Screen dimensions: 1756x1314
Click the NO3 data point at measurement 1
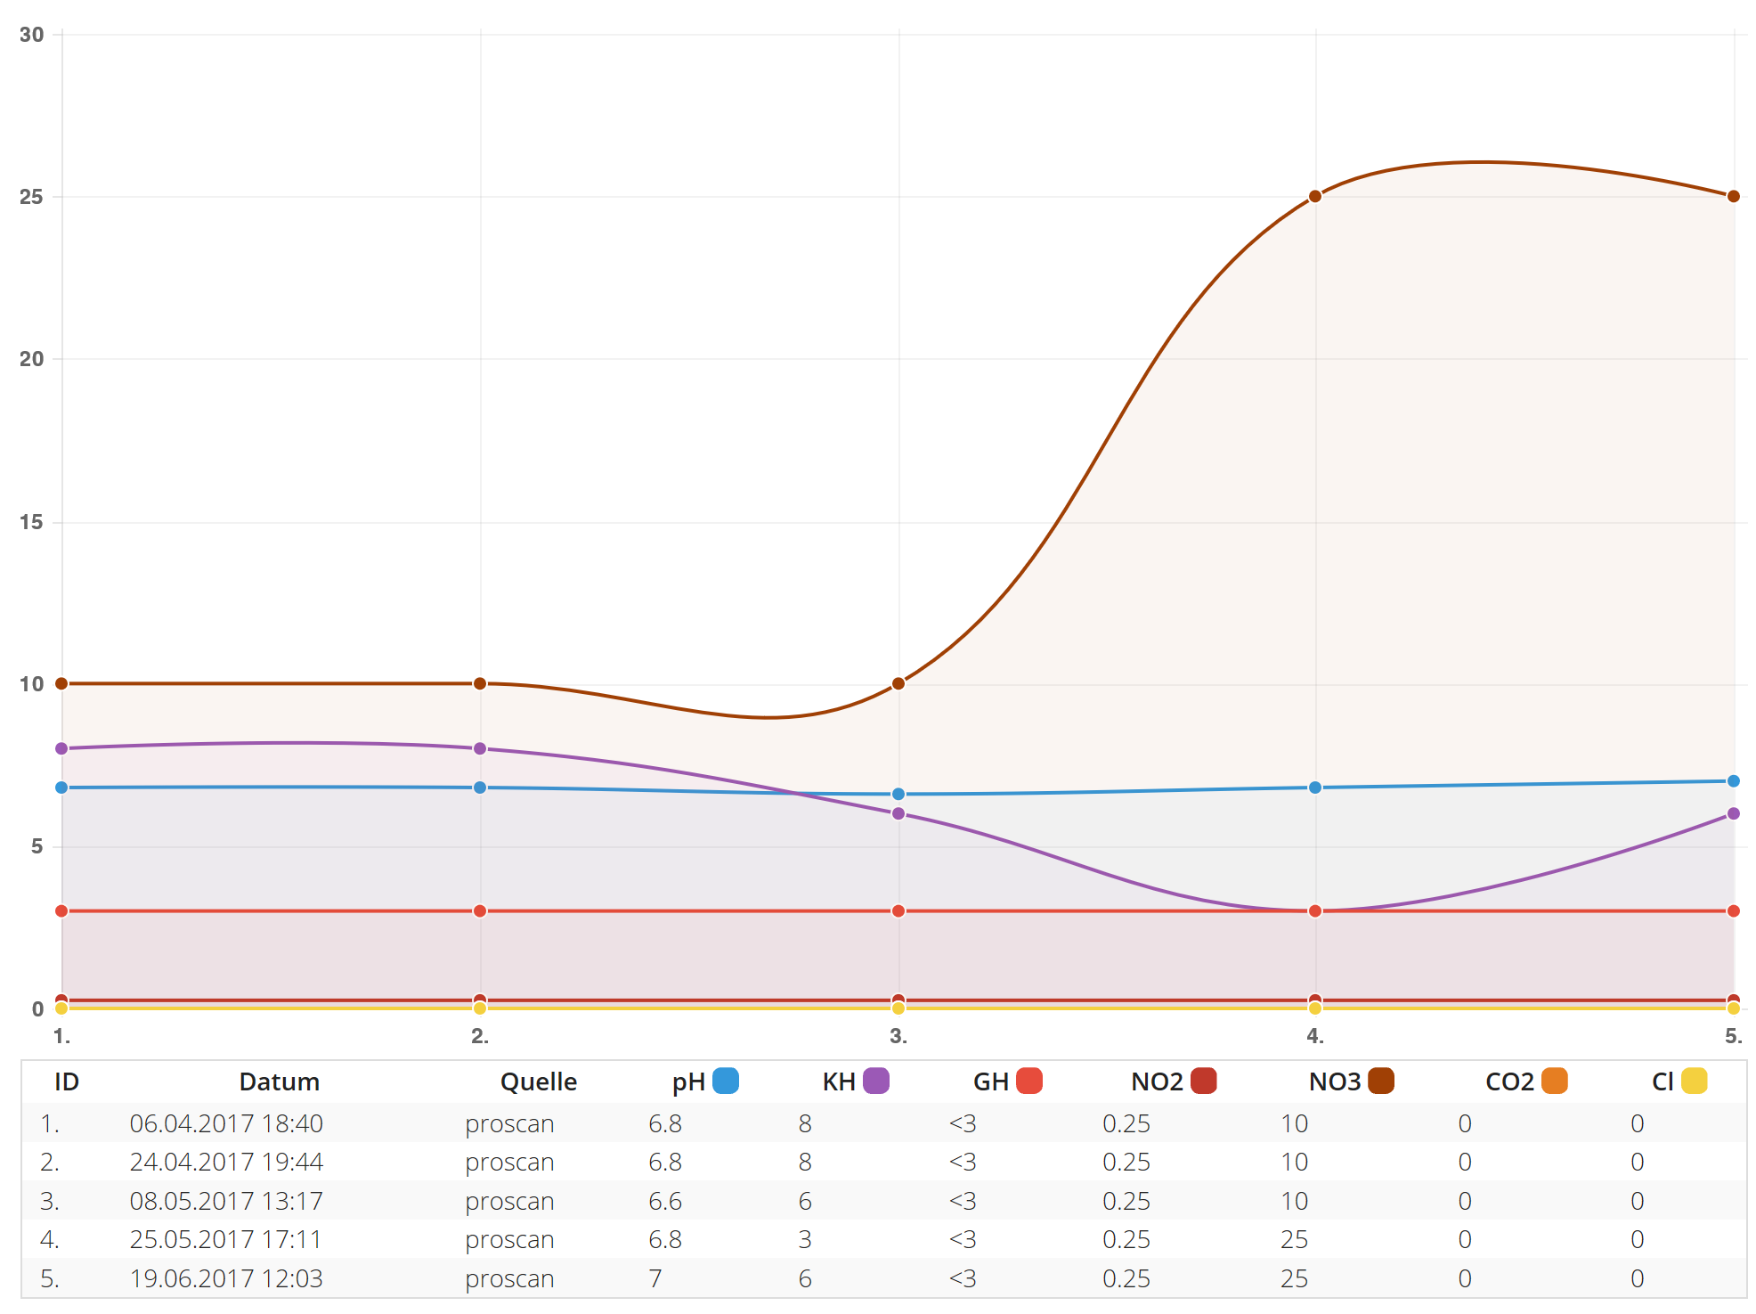[61, 683]
